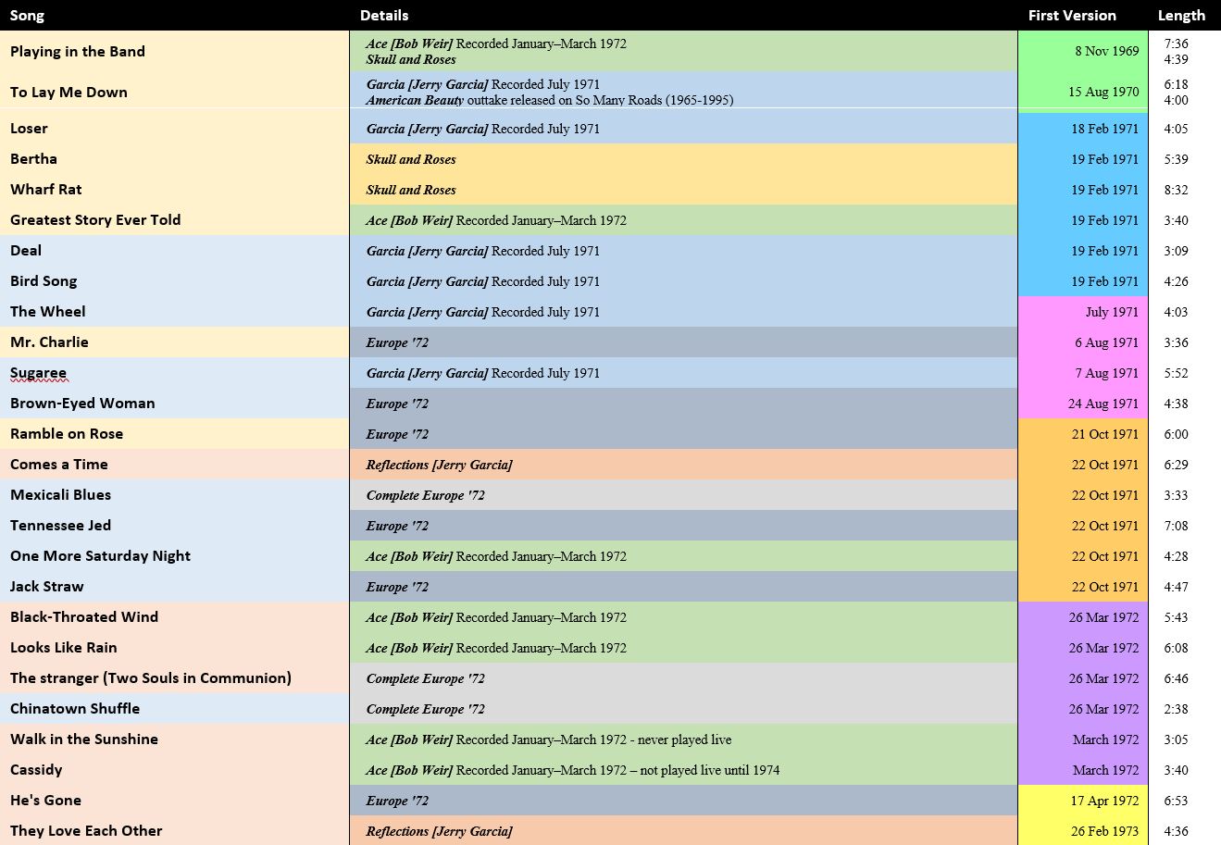Click the 18 Feb 1971 date cell
The image size is (1221, 845).
tap(1082, 128)
